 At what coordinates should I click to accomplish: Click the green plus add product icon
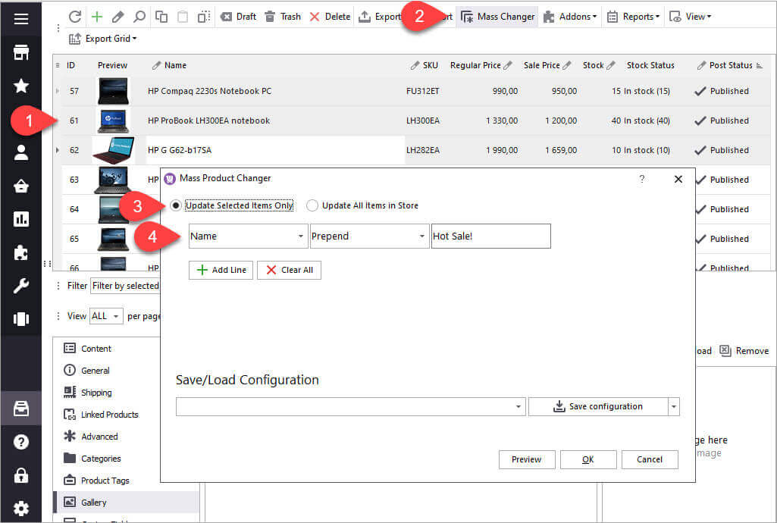[96, 17]
